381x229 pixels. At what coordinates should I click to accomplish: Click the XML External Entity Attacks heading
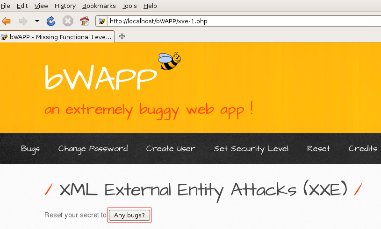tap(203, 190)
